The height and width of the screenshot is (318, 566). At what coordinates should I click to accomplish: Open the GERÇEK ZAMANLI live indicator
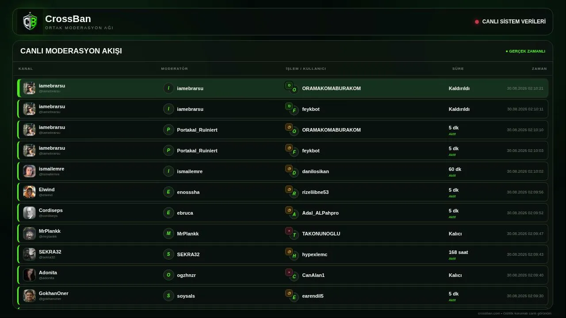tap(525, 51)
